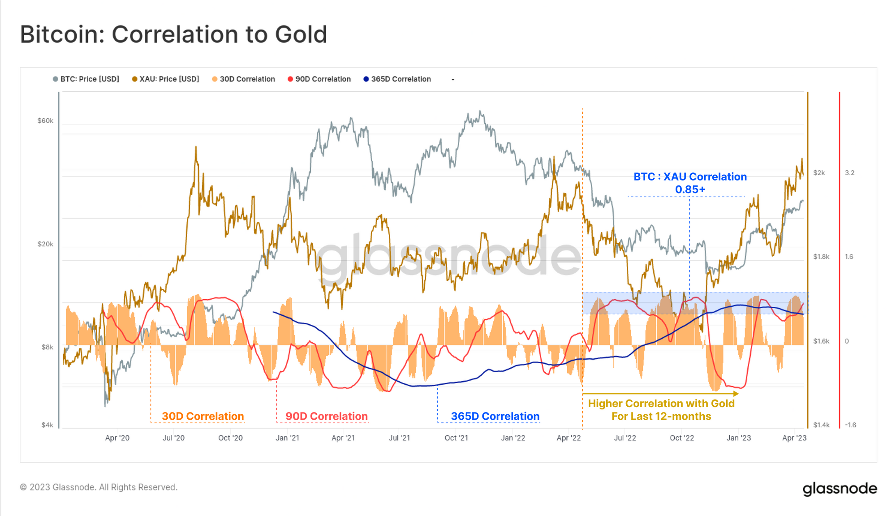The image size is (896, 516).
Task: Hide the 365D Correlation series in legend
Action: pos(397,79)
